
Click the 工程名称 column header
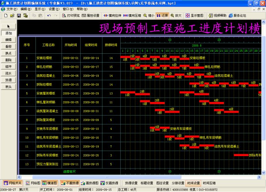pos(49,45)
